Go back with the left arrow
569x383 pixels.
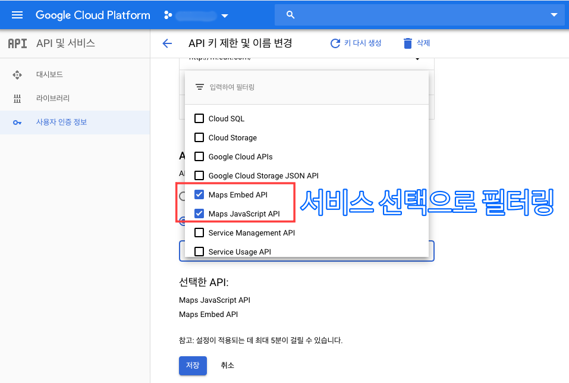point(167,43)
